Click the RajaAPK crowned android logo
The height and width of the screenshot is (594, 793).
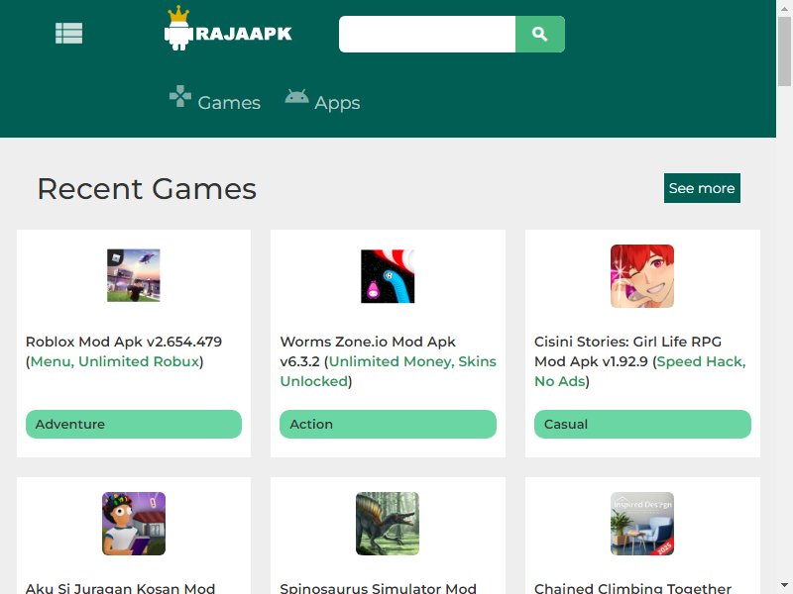coord(228,29)
